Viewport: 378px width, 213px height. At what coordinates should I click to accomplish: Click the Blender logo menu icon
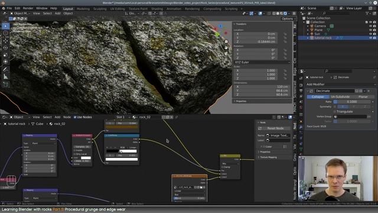(x=4, y=8)
